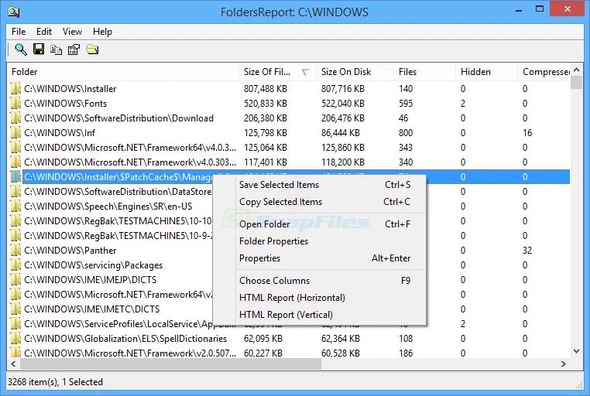Select Framework\v4.0.303... folder row
Screen dimensions: 590x396
click(288, 162)
